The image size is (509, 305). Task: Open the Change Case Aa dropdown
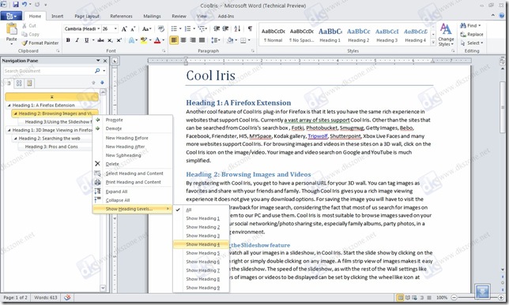147,29
